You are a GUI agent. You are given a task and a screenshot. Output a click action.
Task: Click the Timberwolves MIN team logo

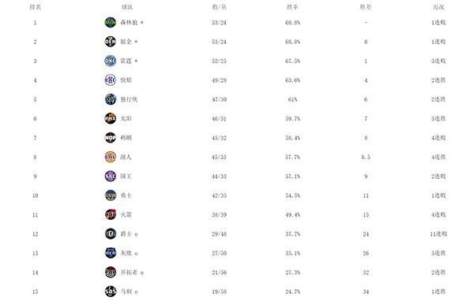click(x=111, y=22)
